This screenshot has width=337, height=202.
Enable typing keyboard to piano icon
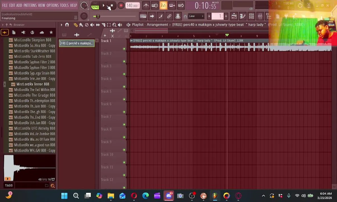pyautogui.click(x=143, y=16)
